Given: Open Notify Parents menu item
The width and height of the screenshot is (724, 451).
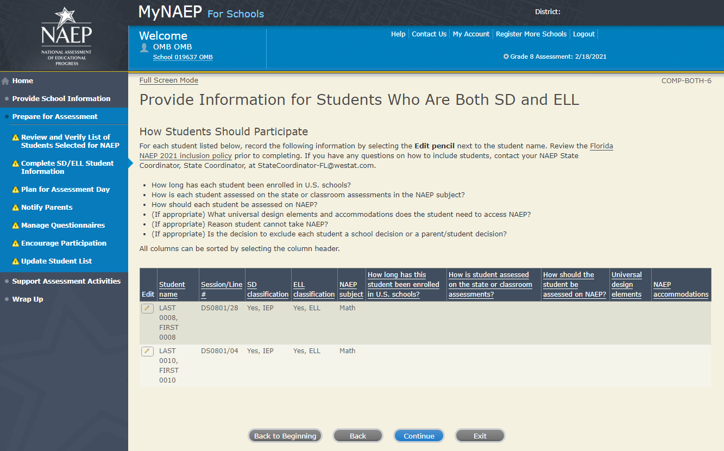Looking at the screenshot, I should (47, 208).
